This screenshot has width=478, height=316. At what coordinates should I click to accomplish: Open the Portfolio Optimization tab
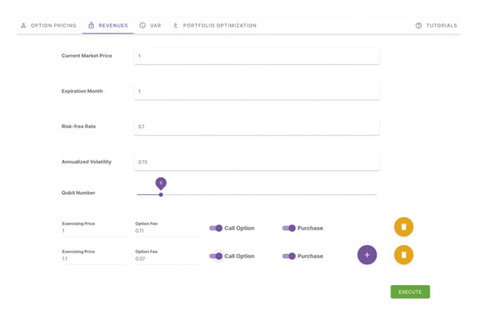(215, 25)
